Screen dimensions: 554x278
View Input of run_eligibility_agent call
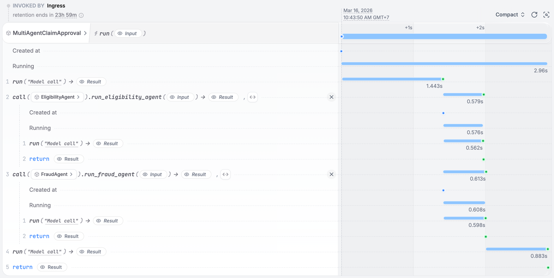coord(180,97)
